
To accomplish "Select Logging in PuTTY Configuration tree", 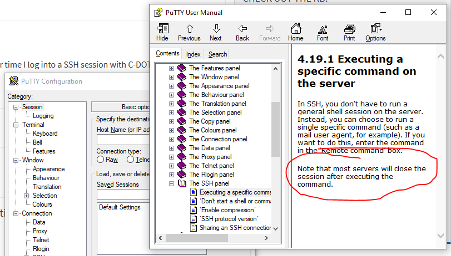I will click(43, 116).
